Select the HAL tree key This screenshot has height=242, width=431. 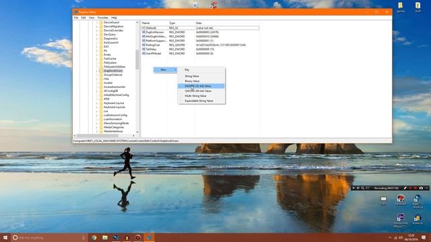coord(106,79)
